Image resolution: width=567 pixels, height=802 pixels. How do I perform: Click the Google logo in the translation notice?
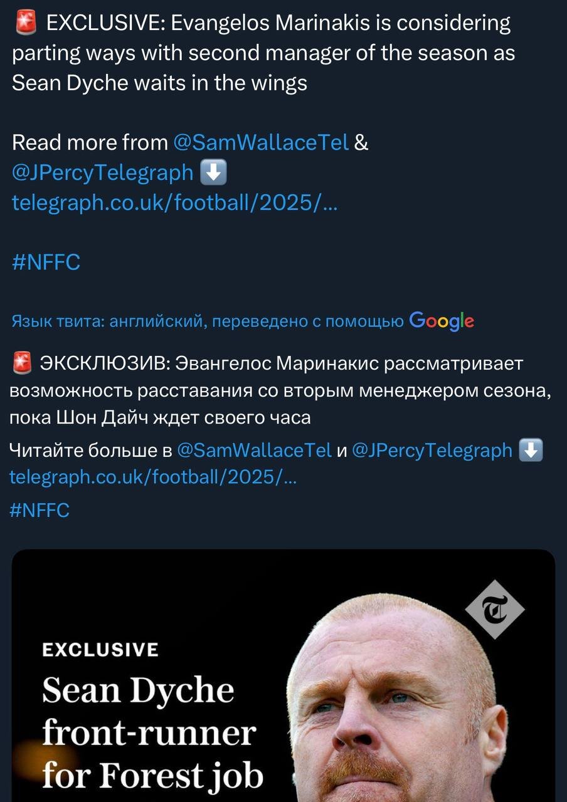(x=442, y=321)
